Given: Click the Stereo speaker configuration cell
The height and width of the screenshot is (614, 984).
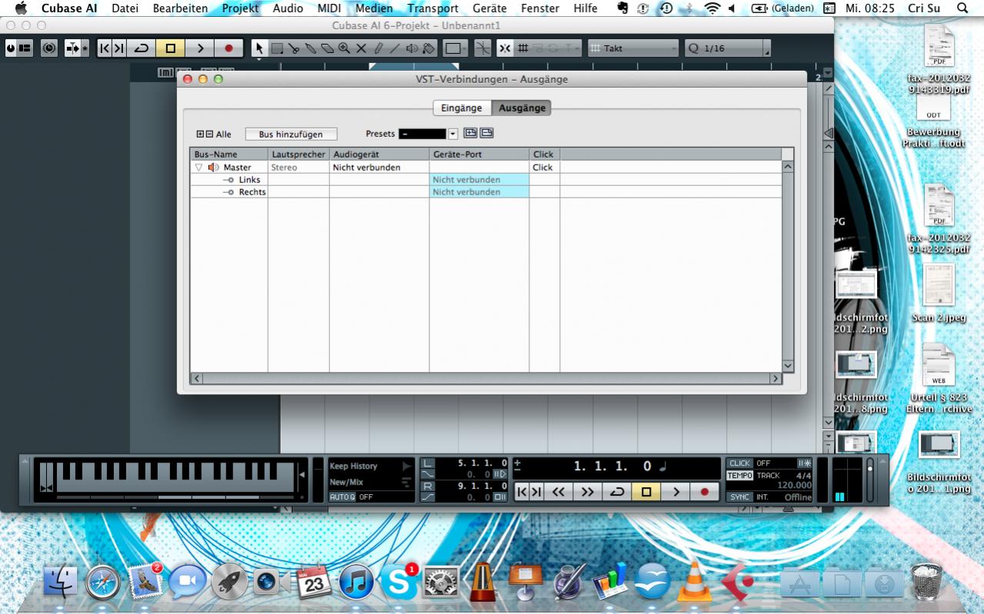Looking at the screenshot, I should point(299,167).
